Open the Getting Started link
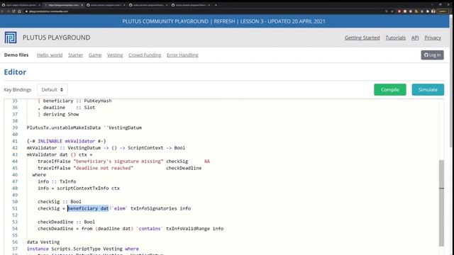The height and width of the screenshot is (255, 454). (362, 38)
